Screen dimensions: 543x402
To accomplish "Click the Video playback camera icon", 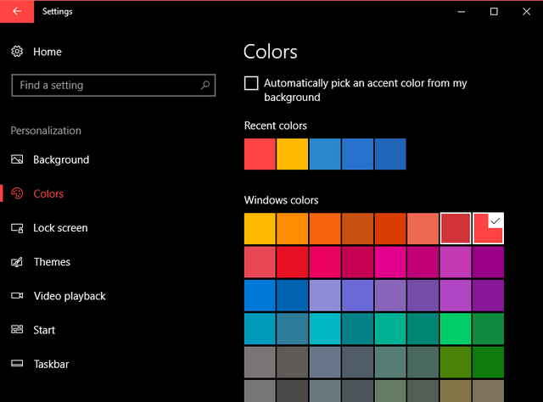I will [x=17, y=296].
